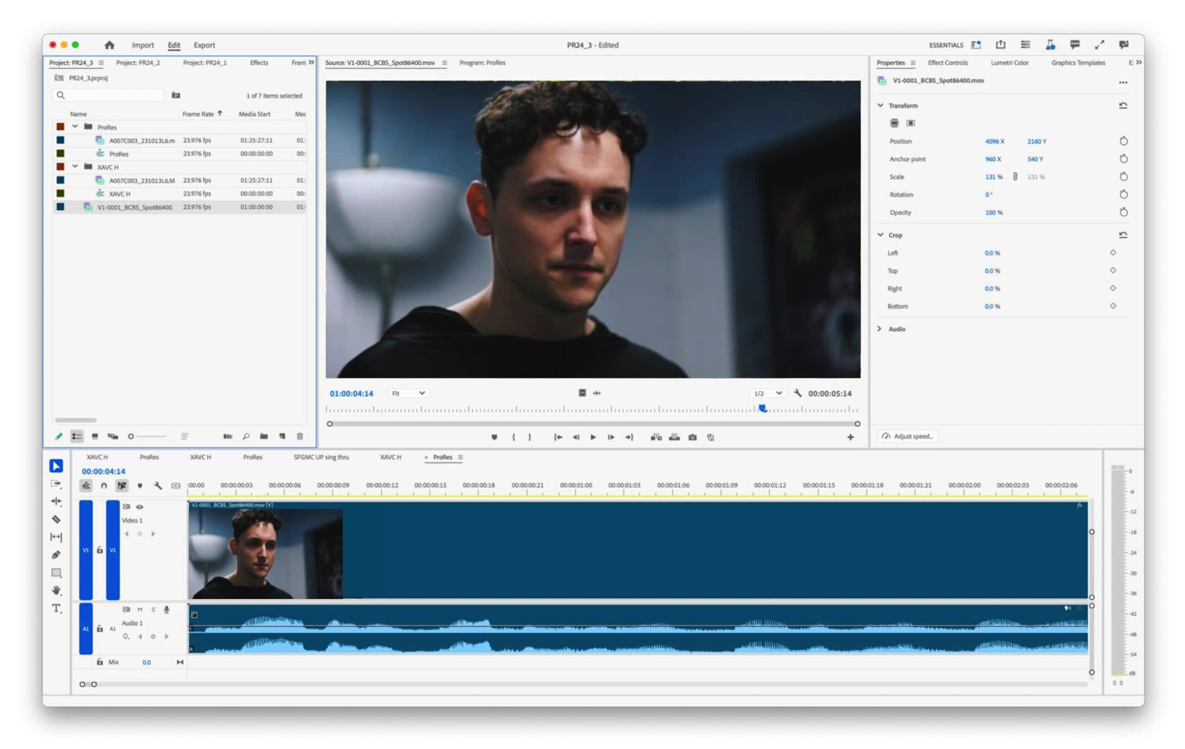Switch to the Effect Controls tab
The height and width of the screenshot is (749, 1185).
click(x=948, y=63)
